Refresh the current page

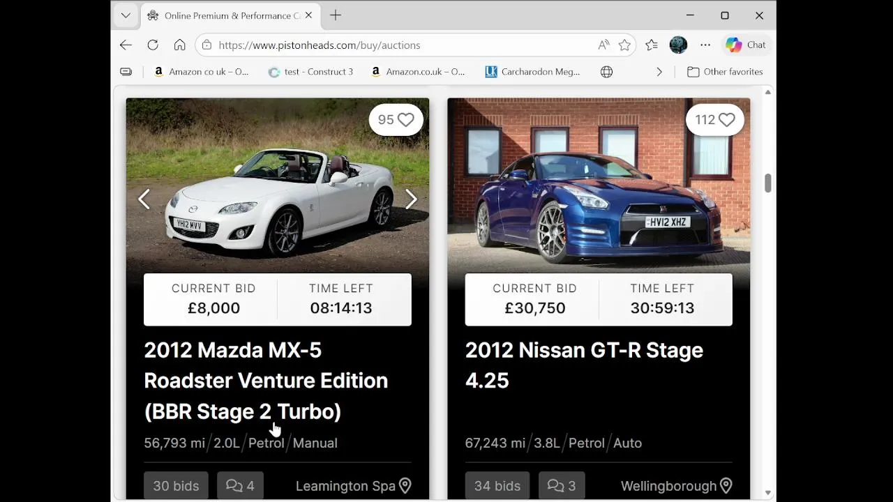point(153,45)
